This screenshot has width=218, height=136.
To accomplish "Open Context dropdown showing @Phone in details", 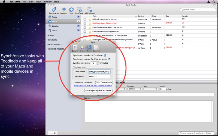I will coord(135,89).
